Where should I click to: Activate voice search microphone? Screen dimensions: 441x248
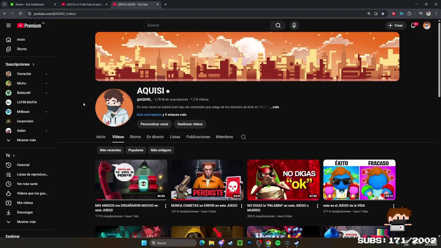pos(294,25)
